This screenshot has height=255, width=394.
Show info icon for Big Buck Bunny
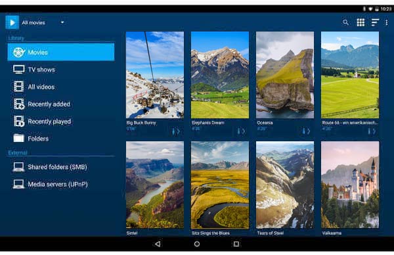pos(173,131)
